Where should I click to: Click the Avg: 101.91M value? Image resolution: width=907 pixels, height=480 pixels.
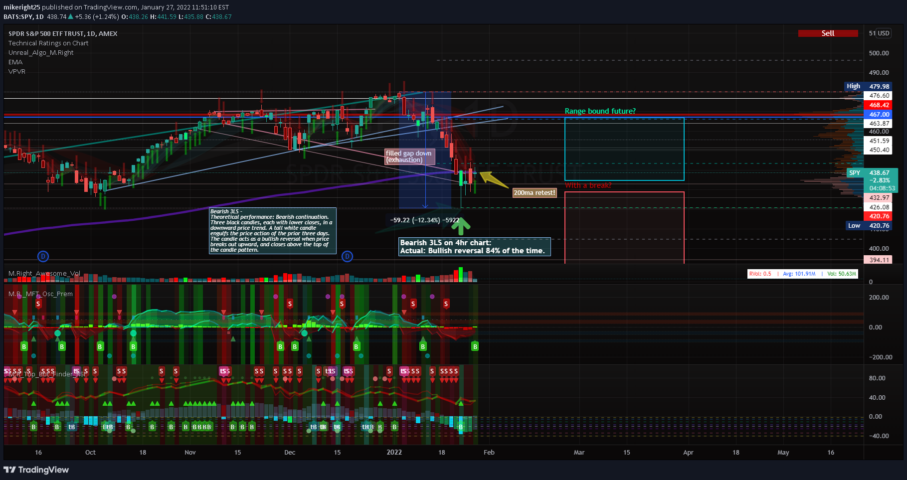click(799, 274)
